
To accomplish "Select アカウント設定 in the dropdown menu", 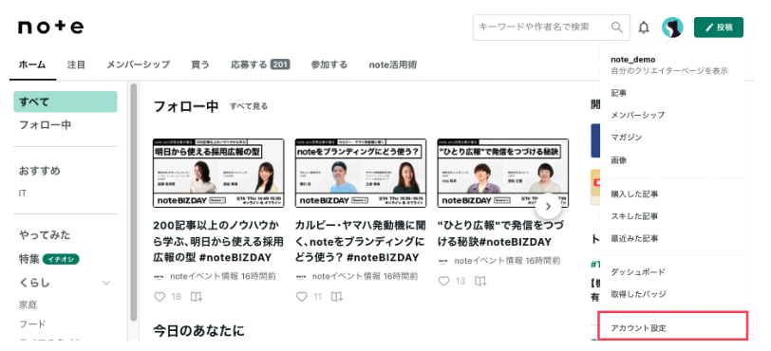I will click(x=672, y=325).
